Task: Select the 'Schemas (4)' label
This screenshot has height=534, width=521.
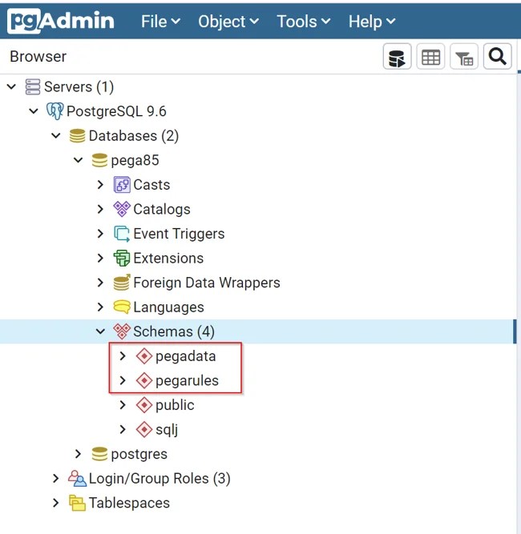Action: (174, 331)
